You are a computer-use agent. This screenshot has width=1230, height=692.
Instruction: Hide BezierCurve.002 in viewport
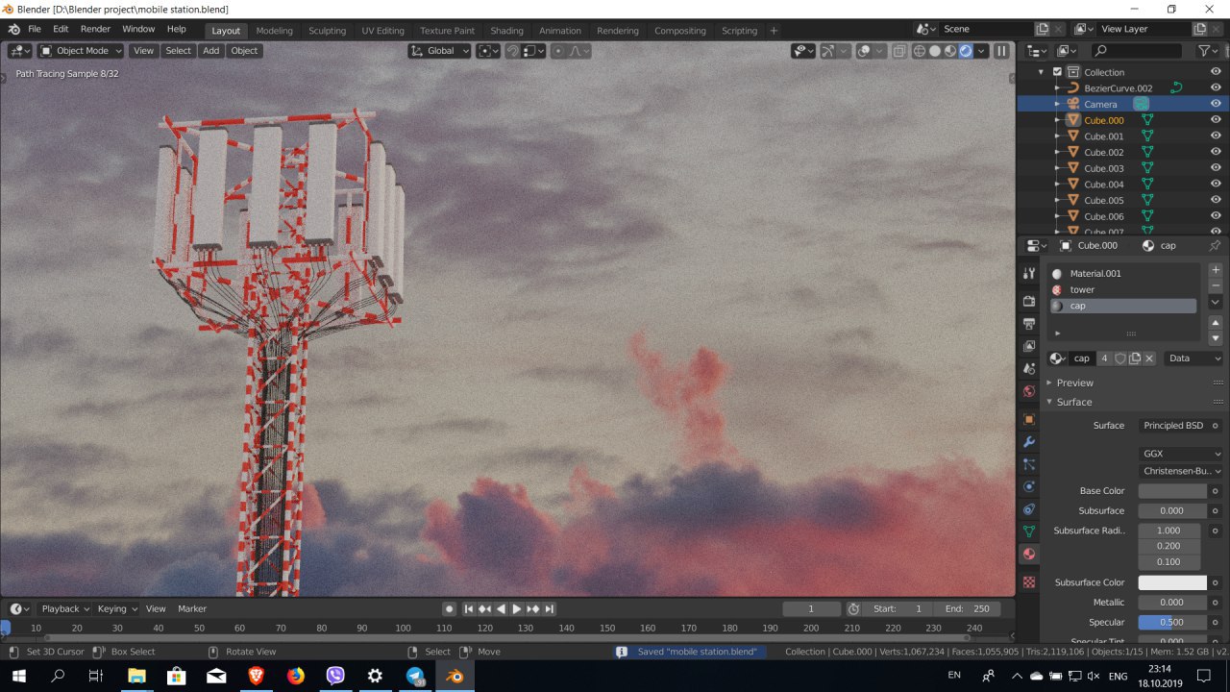1216,87
